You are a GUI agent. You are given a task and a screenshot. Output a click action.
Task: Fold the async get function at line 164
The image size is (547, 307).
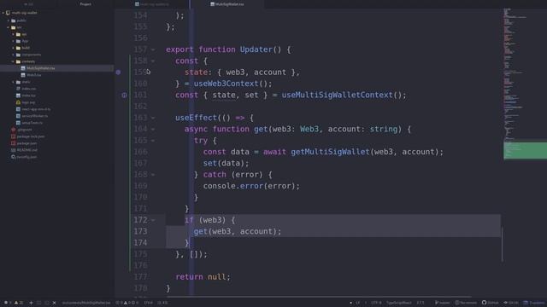pyautogui.click(x=153, y=129)
